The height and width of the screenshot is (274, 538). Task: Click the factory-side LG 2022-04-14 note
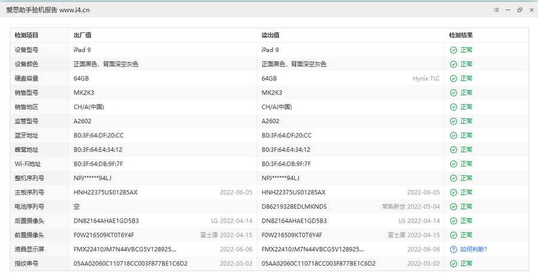click(x=231, y=221)
